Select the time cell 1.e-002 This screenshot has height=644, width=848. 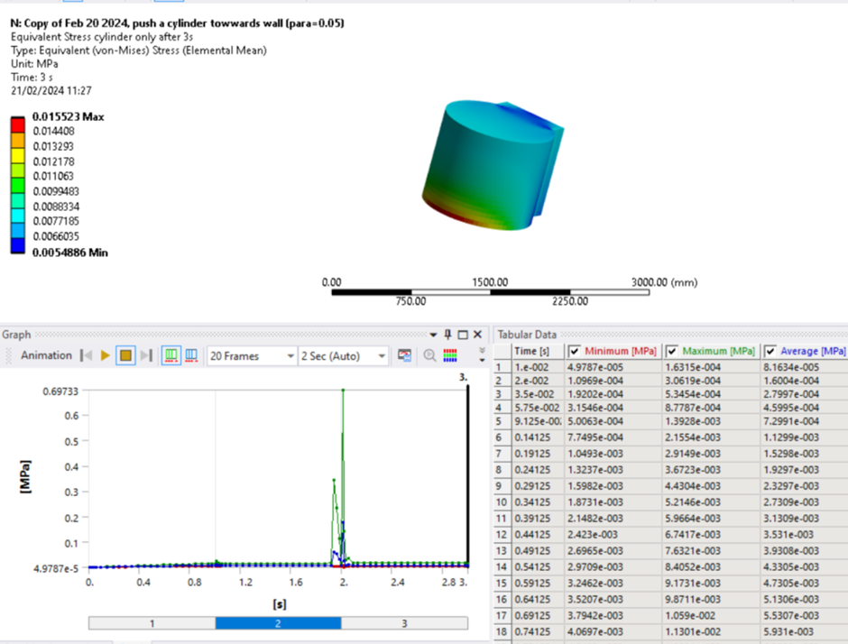tap(538, 367)
